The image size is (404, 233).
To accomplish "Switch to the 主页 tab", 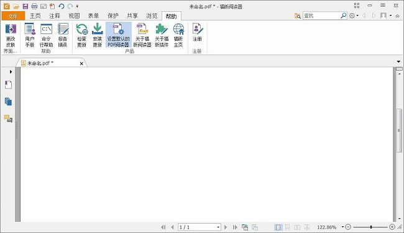I will pos(35,16).
